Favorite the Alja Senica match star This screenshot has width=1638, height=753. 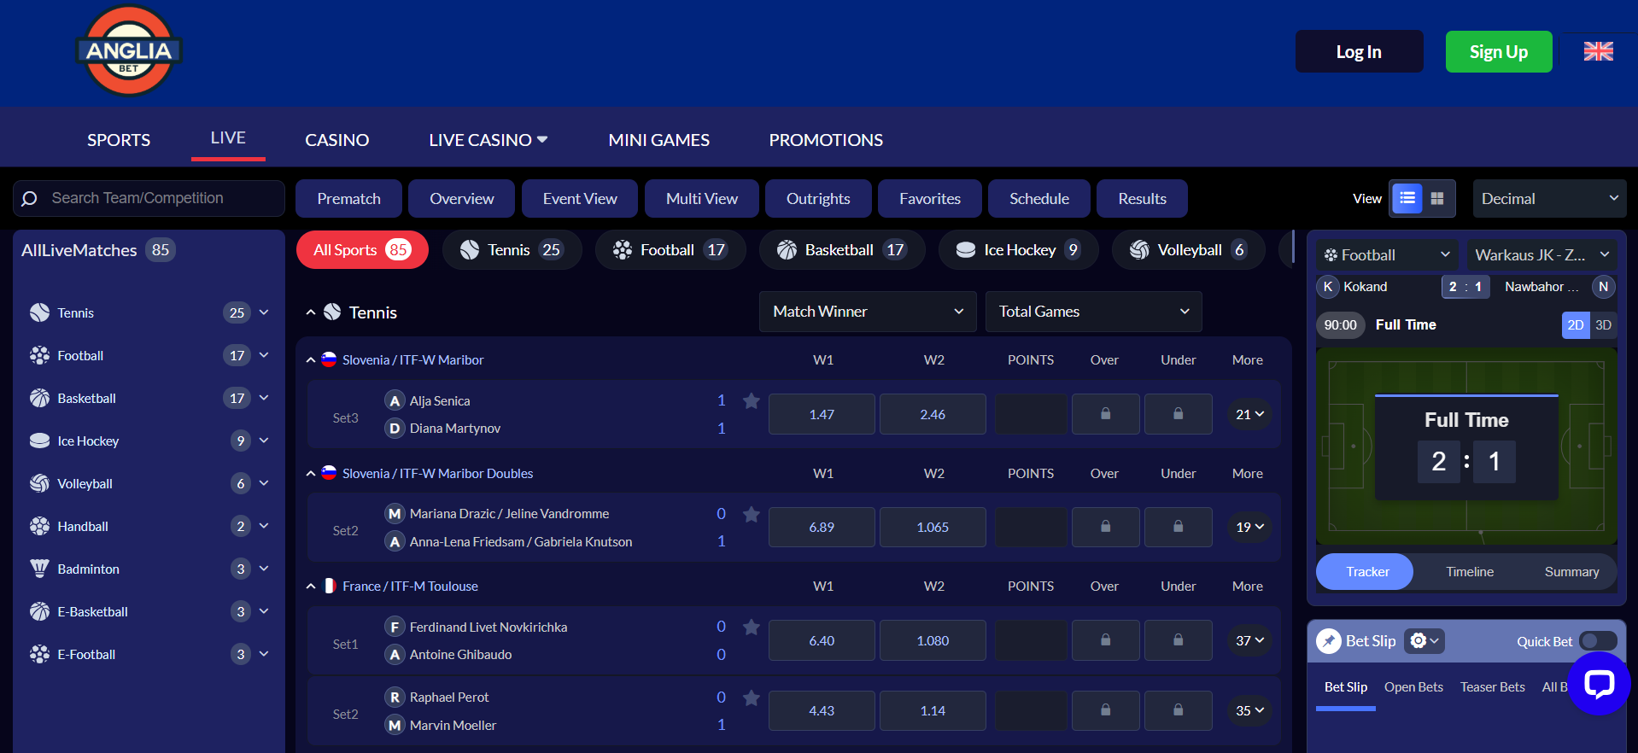point(752,400)
